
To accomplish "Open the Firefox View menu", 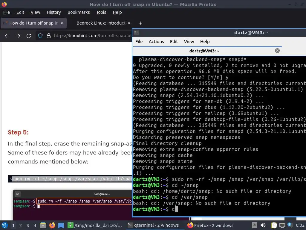I will (35, 12).
